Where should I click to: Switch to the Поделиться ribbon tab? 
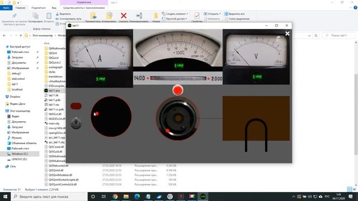coord(39,8)
